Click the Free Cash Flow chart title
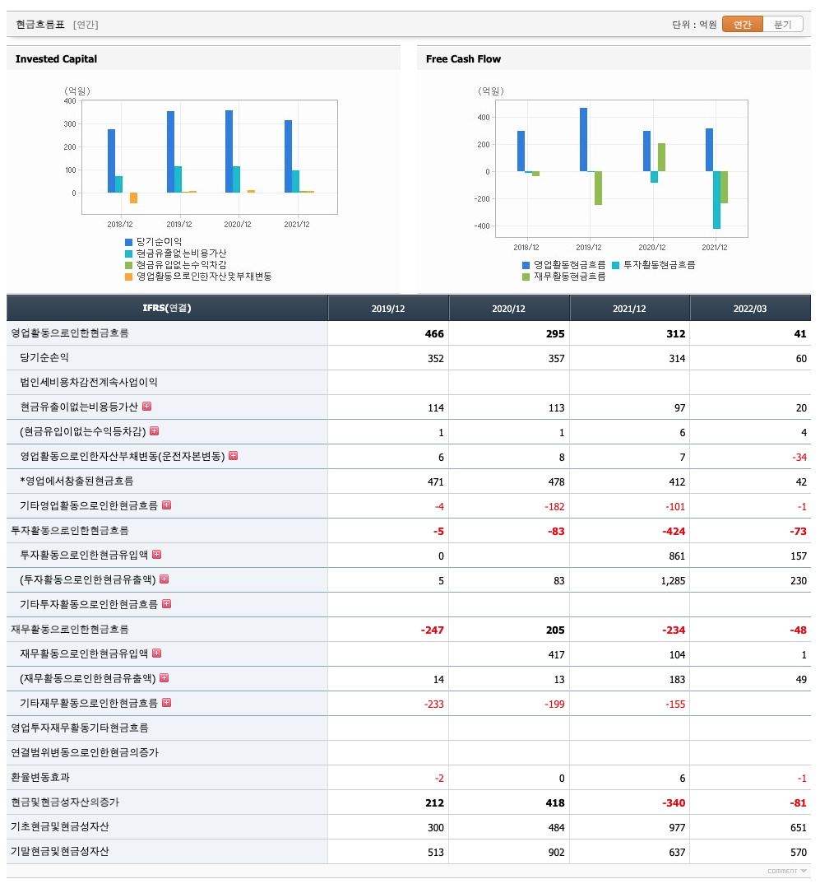 [463, 58]
